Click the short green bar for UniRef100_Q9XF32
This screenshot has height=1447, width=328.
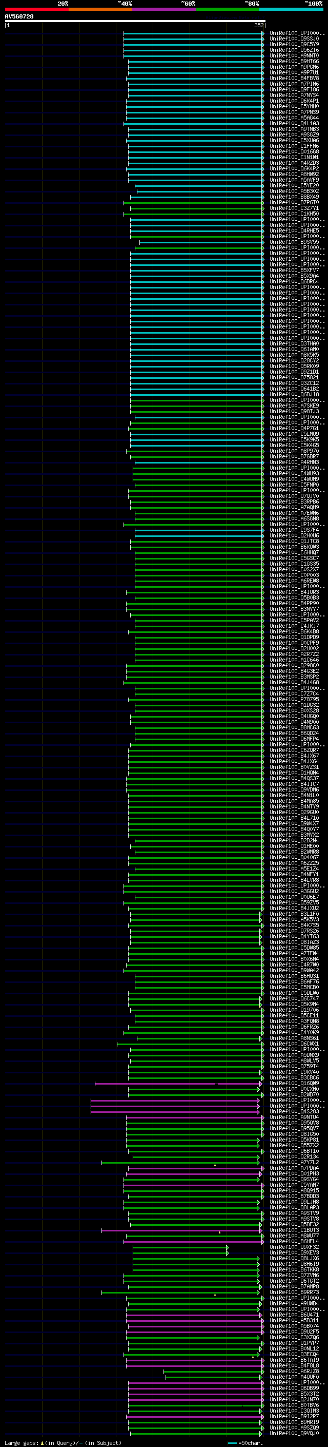click(x=180, y=1247)
